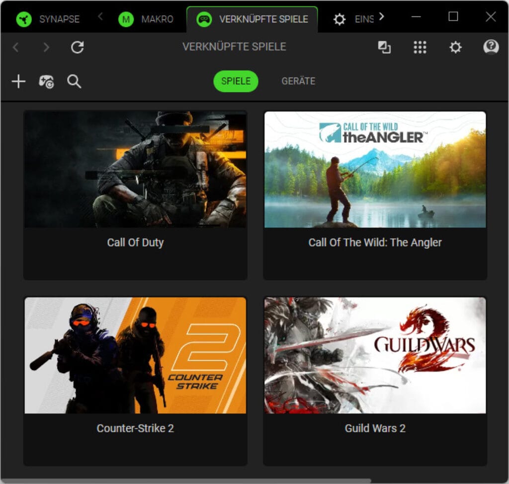This screenshot has height=484, width=509.
Task: Click the green Makro M icon
Action: point(126,19)
